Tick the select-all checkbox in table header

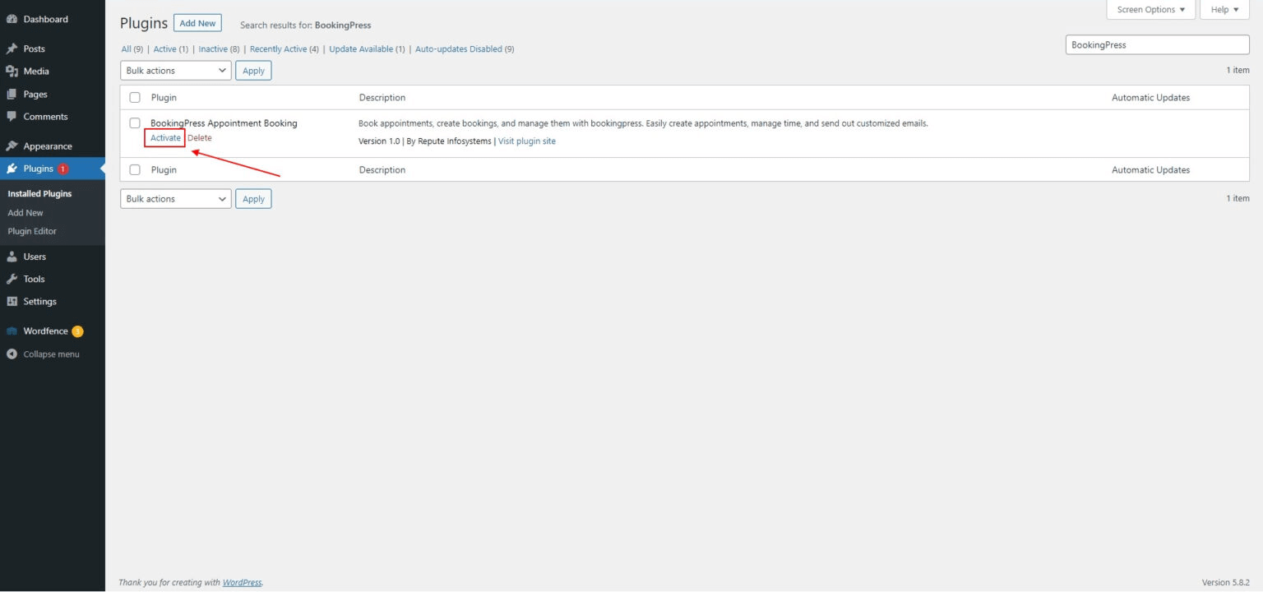[x=135, y=98]
